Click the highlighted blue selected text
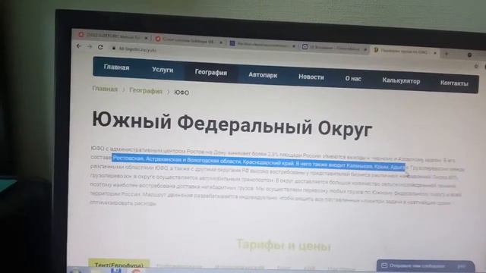 point(259,162)
